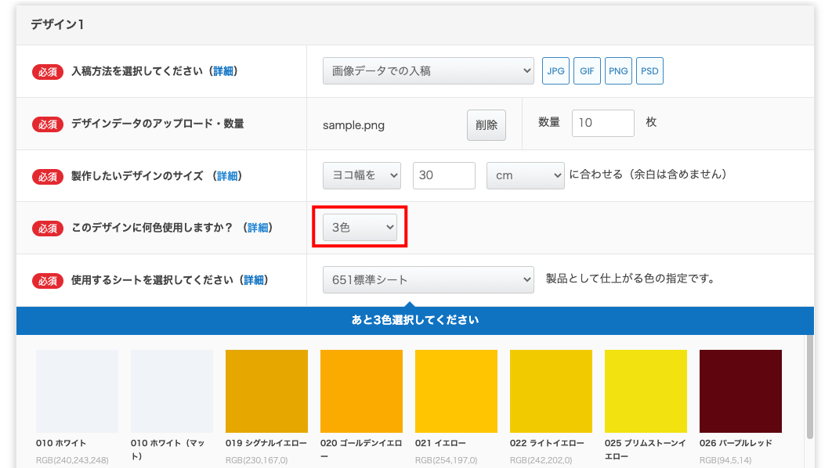
Task: Click the PSD file format badge
Action: pos(649,70)
